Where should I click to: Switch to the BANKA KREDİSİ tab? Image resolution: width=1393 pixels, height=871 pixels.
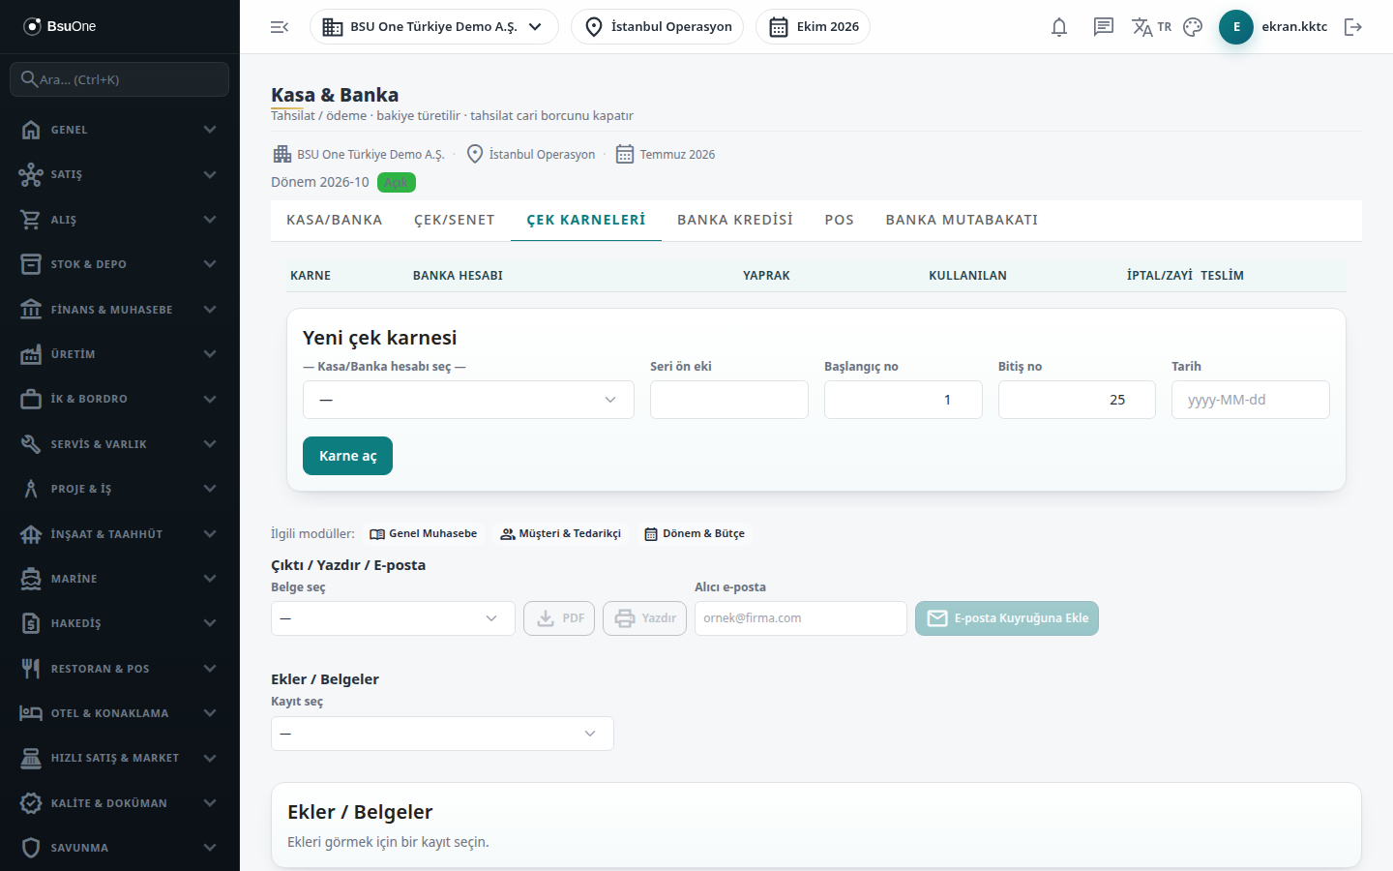(x=735, y=221)
